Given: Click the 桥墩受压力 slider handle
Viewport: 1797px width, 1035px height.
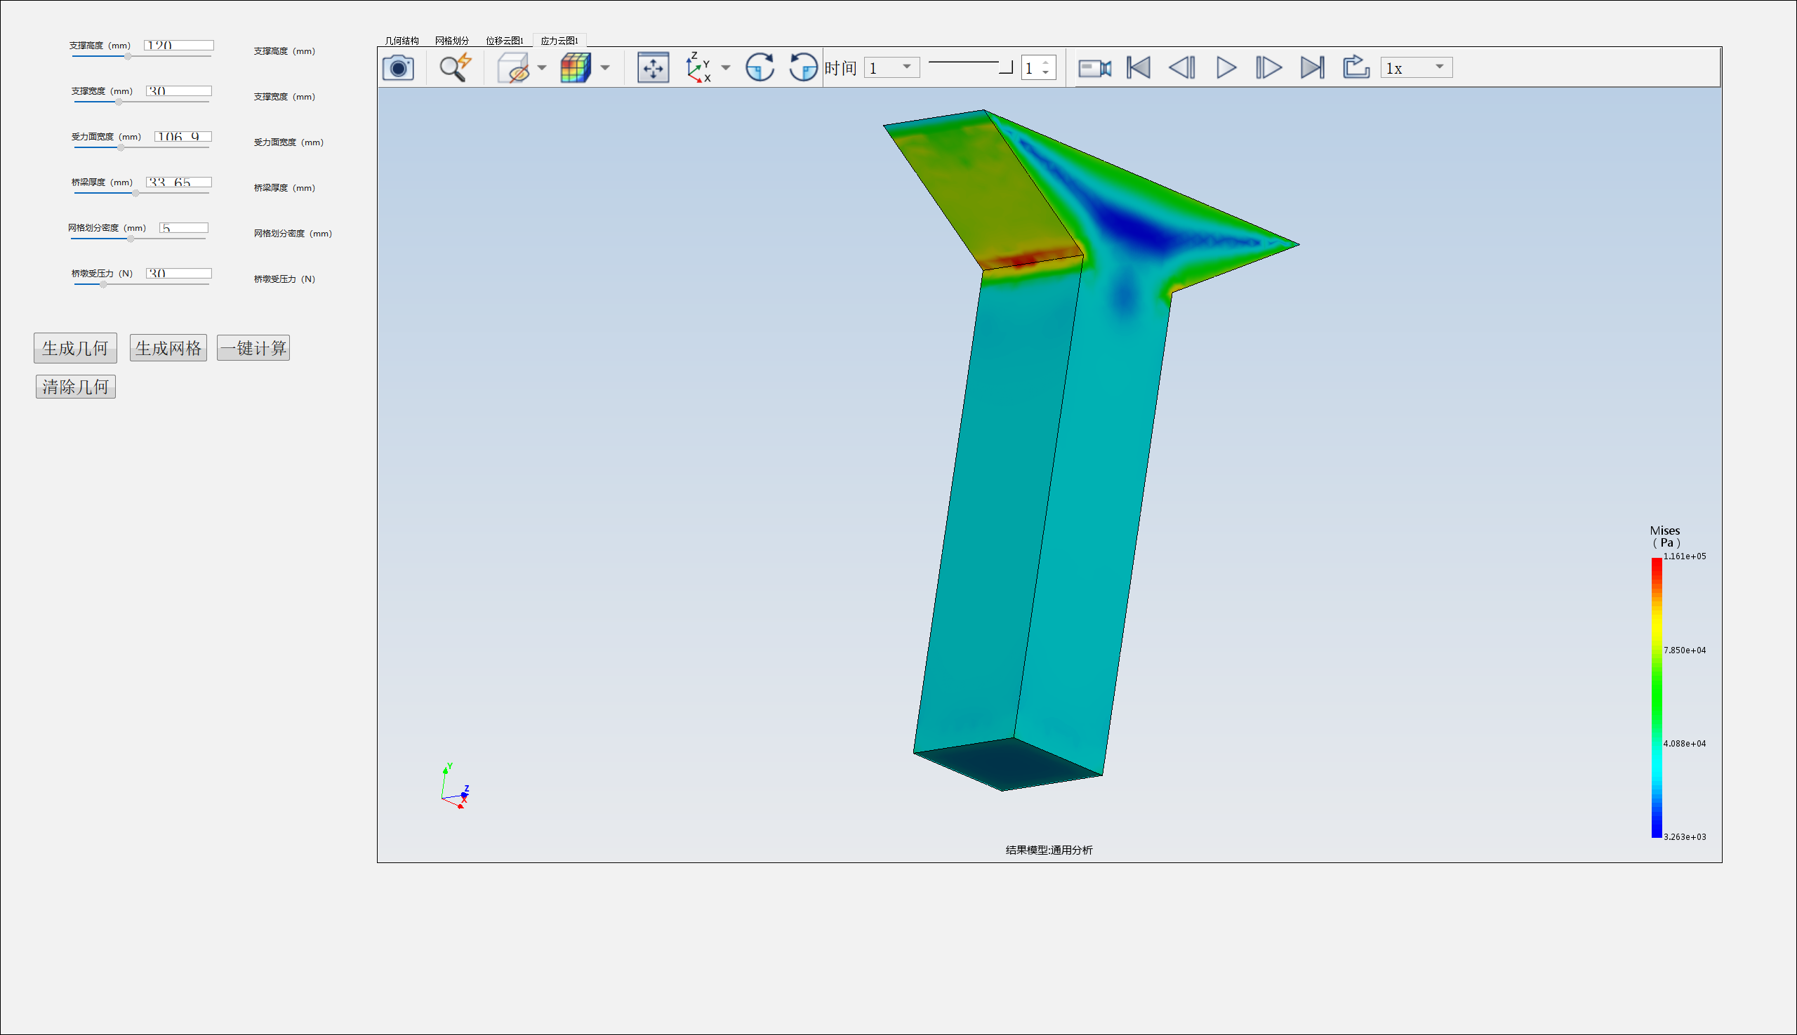Looking at the screenshot, I should click(x=103, y=283).
